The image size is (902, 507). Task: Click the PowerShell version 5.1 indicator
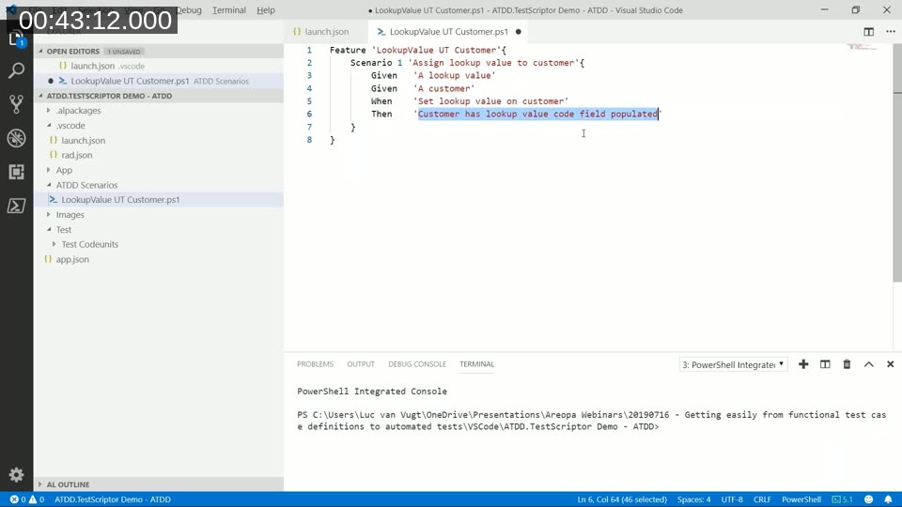click(x=843, y=499)
